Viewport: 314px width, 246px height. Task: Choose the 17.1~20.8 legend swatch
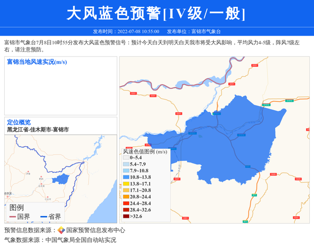coord(126,190)
